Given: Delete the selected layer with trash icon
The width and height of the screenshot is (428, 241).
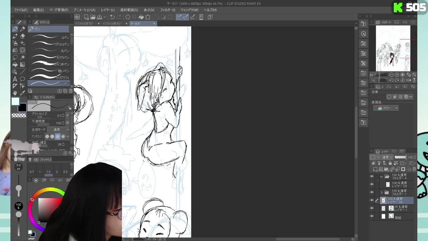Looking at the screenshot, I should click(414, 169).
